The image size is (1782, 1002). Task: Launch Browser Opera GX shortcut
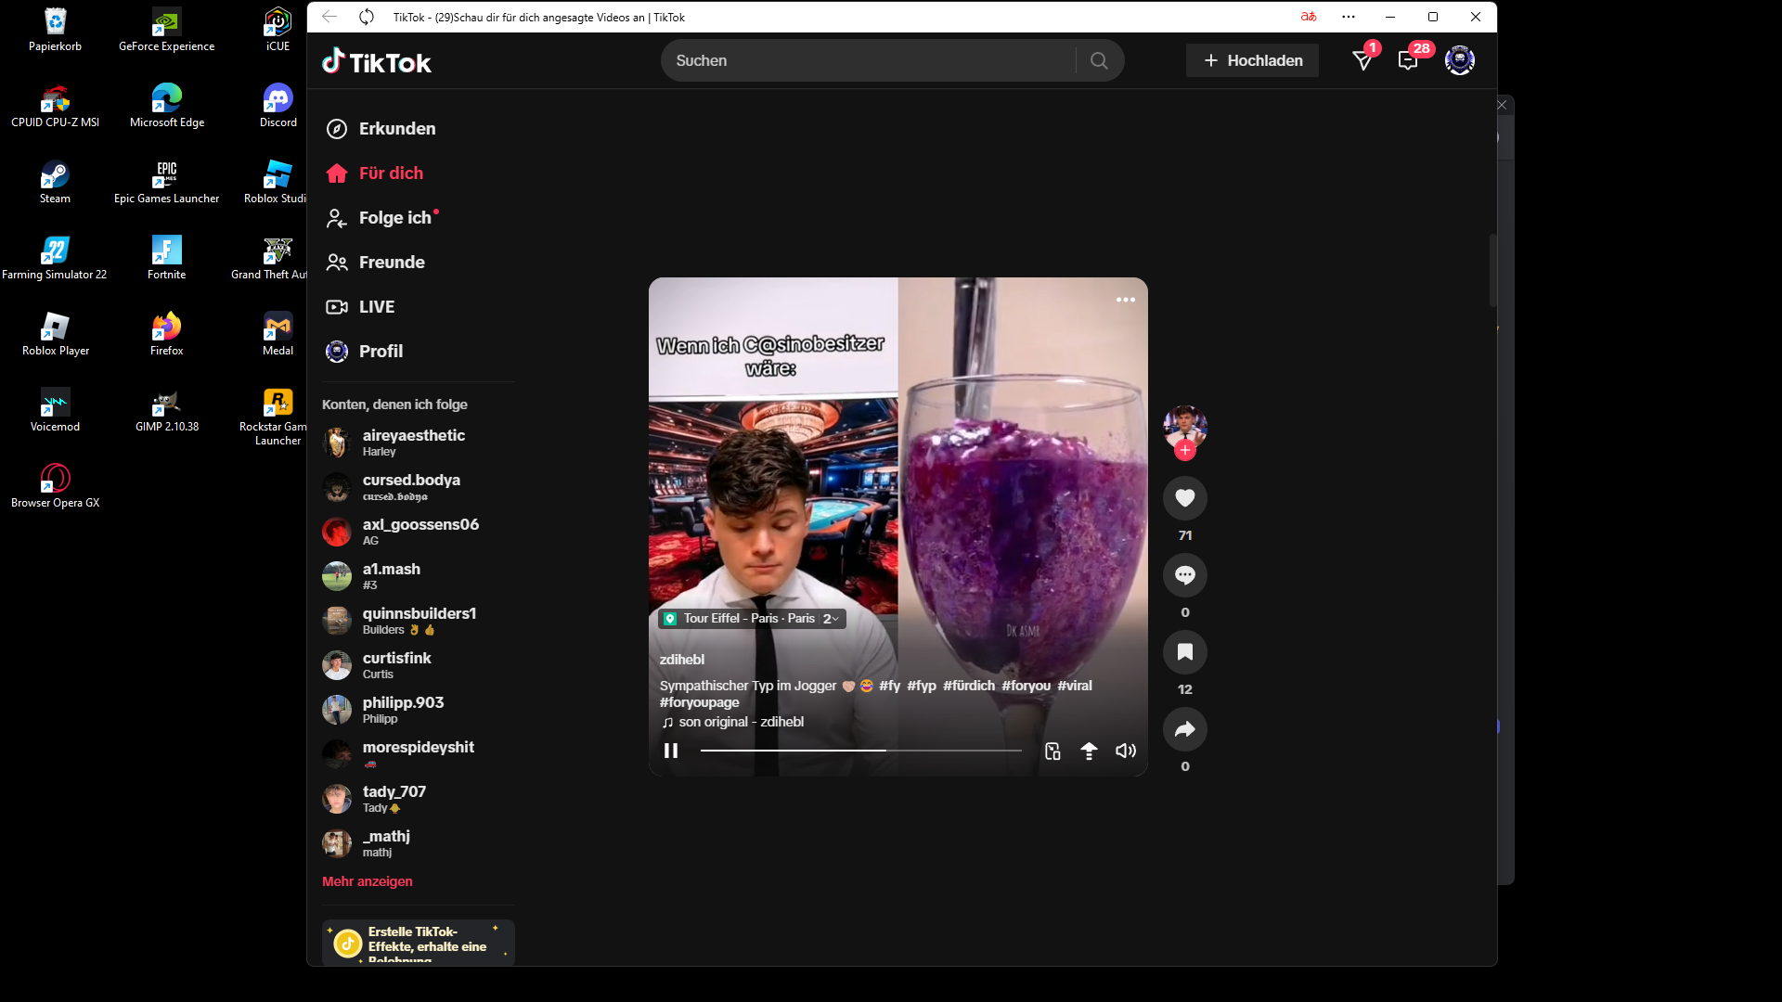55,486
